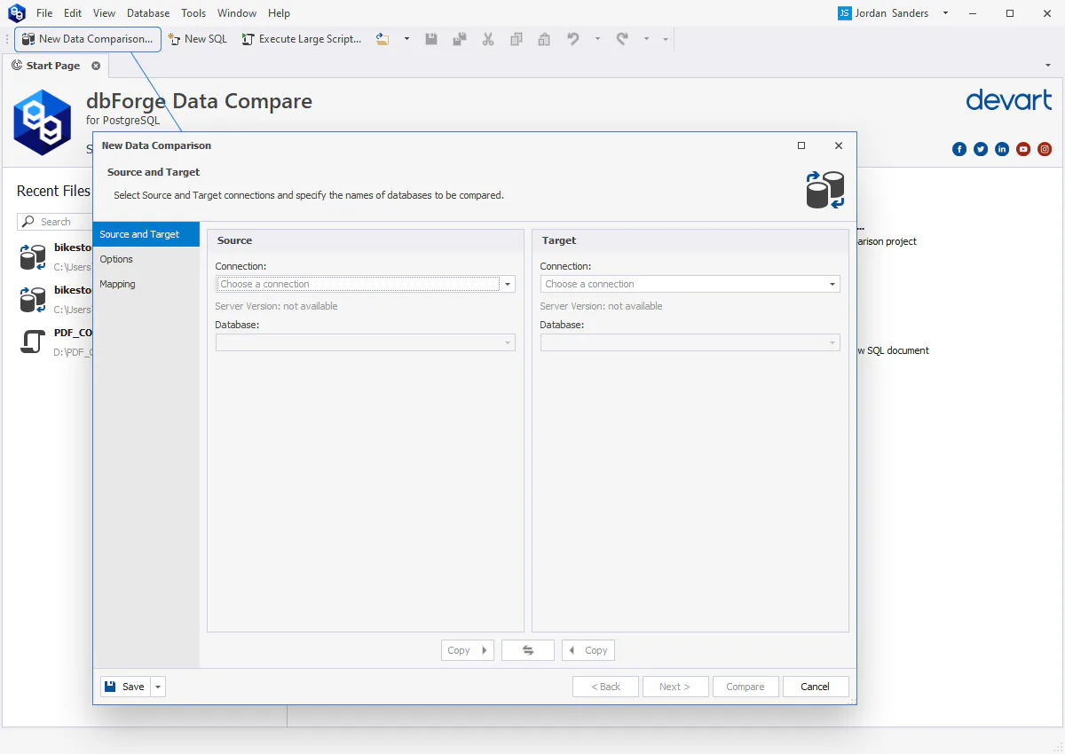Expand Jordan Sanders account dropdown

[x=945, y=13]
